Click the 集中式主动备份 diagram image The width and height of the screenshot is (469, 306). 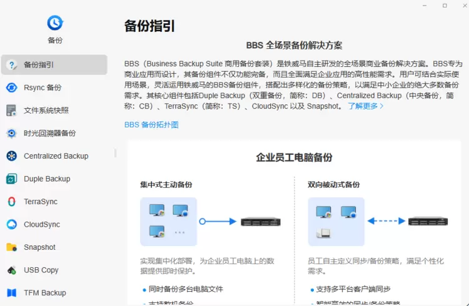pyautogui.click(x=211, y=222)
